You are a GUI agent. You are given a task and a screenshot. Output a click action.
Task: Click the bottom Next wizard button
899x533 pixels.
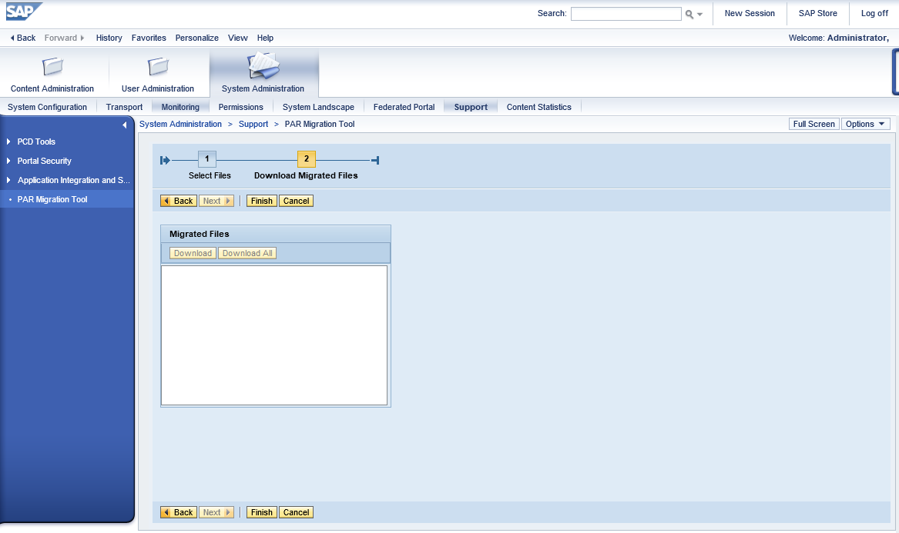[x=216, y=512]
